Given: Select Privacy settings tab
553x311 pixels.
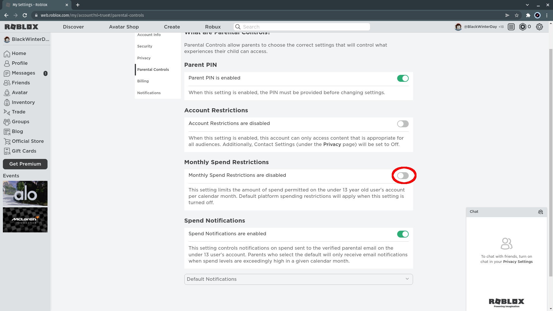Looking at the screenshot, I should 158,58.
